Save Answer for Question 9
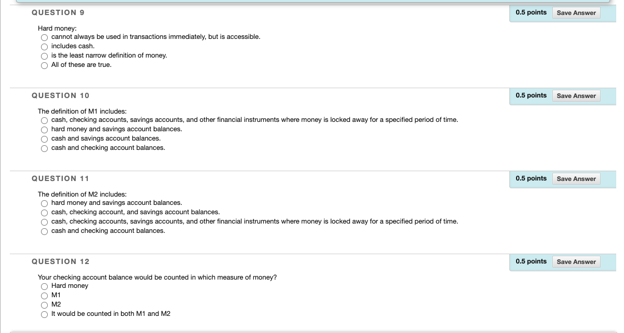This screenshot has width=624, height=333. [576, 12]
